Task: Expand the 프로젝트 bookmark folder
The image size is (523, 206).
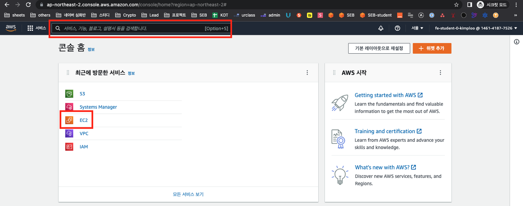Action: pyautogui.click(x=175, y=15)
